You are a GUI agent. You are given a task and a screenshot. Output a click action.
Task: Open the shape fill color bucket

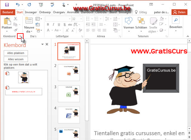tap(162, 19)
